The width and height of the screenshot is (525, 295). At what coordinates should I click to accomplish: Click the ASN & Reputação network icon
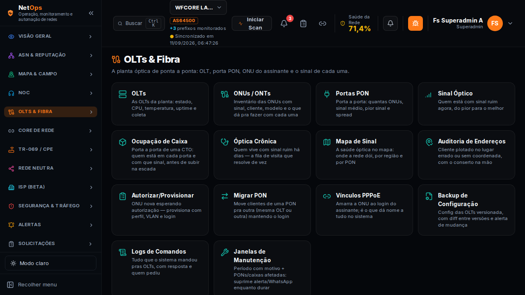point(11,55)
